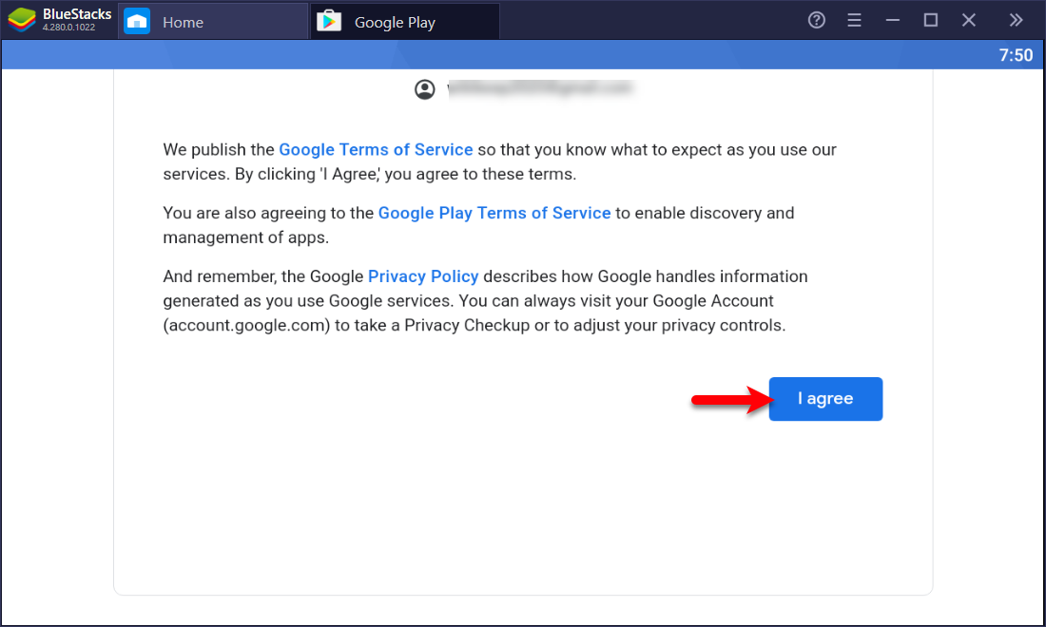Open the Google Terms of Service link
This screenshot has width=1046, height=627.
[376, 150]
